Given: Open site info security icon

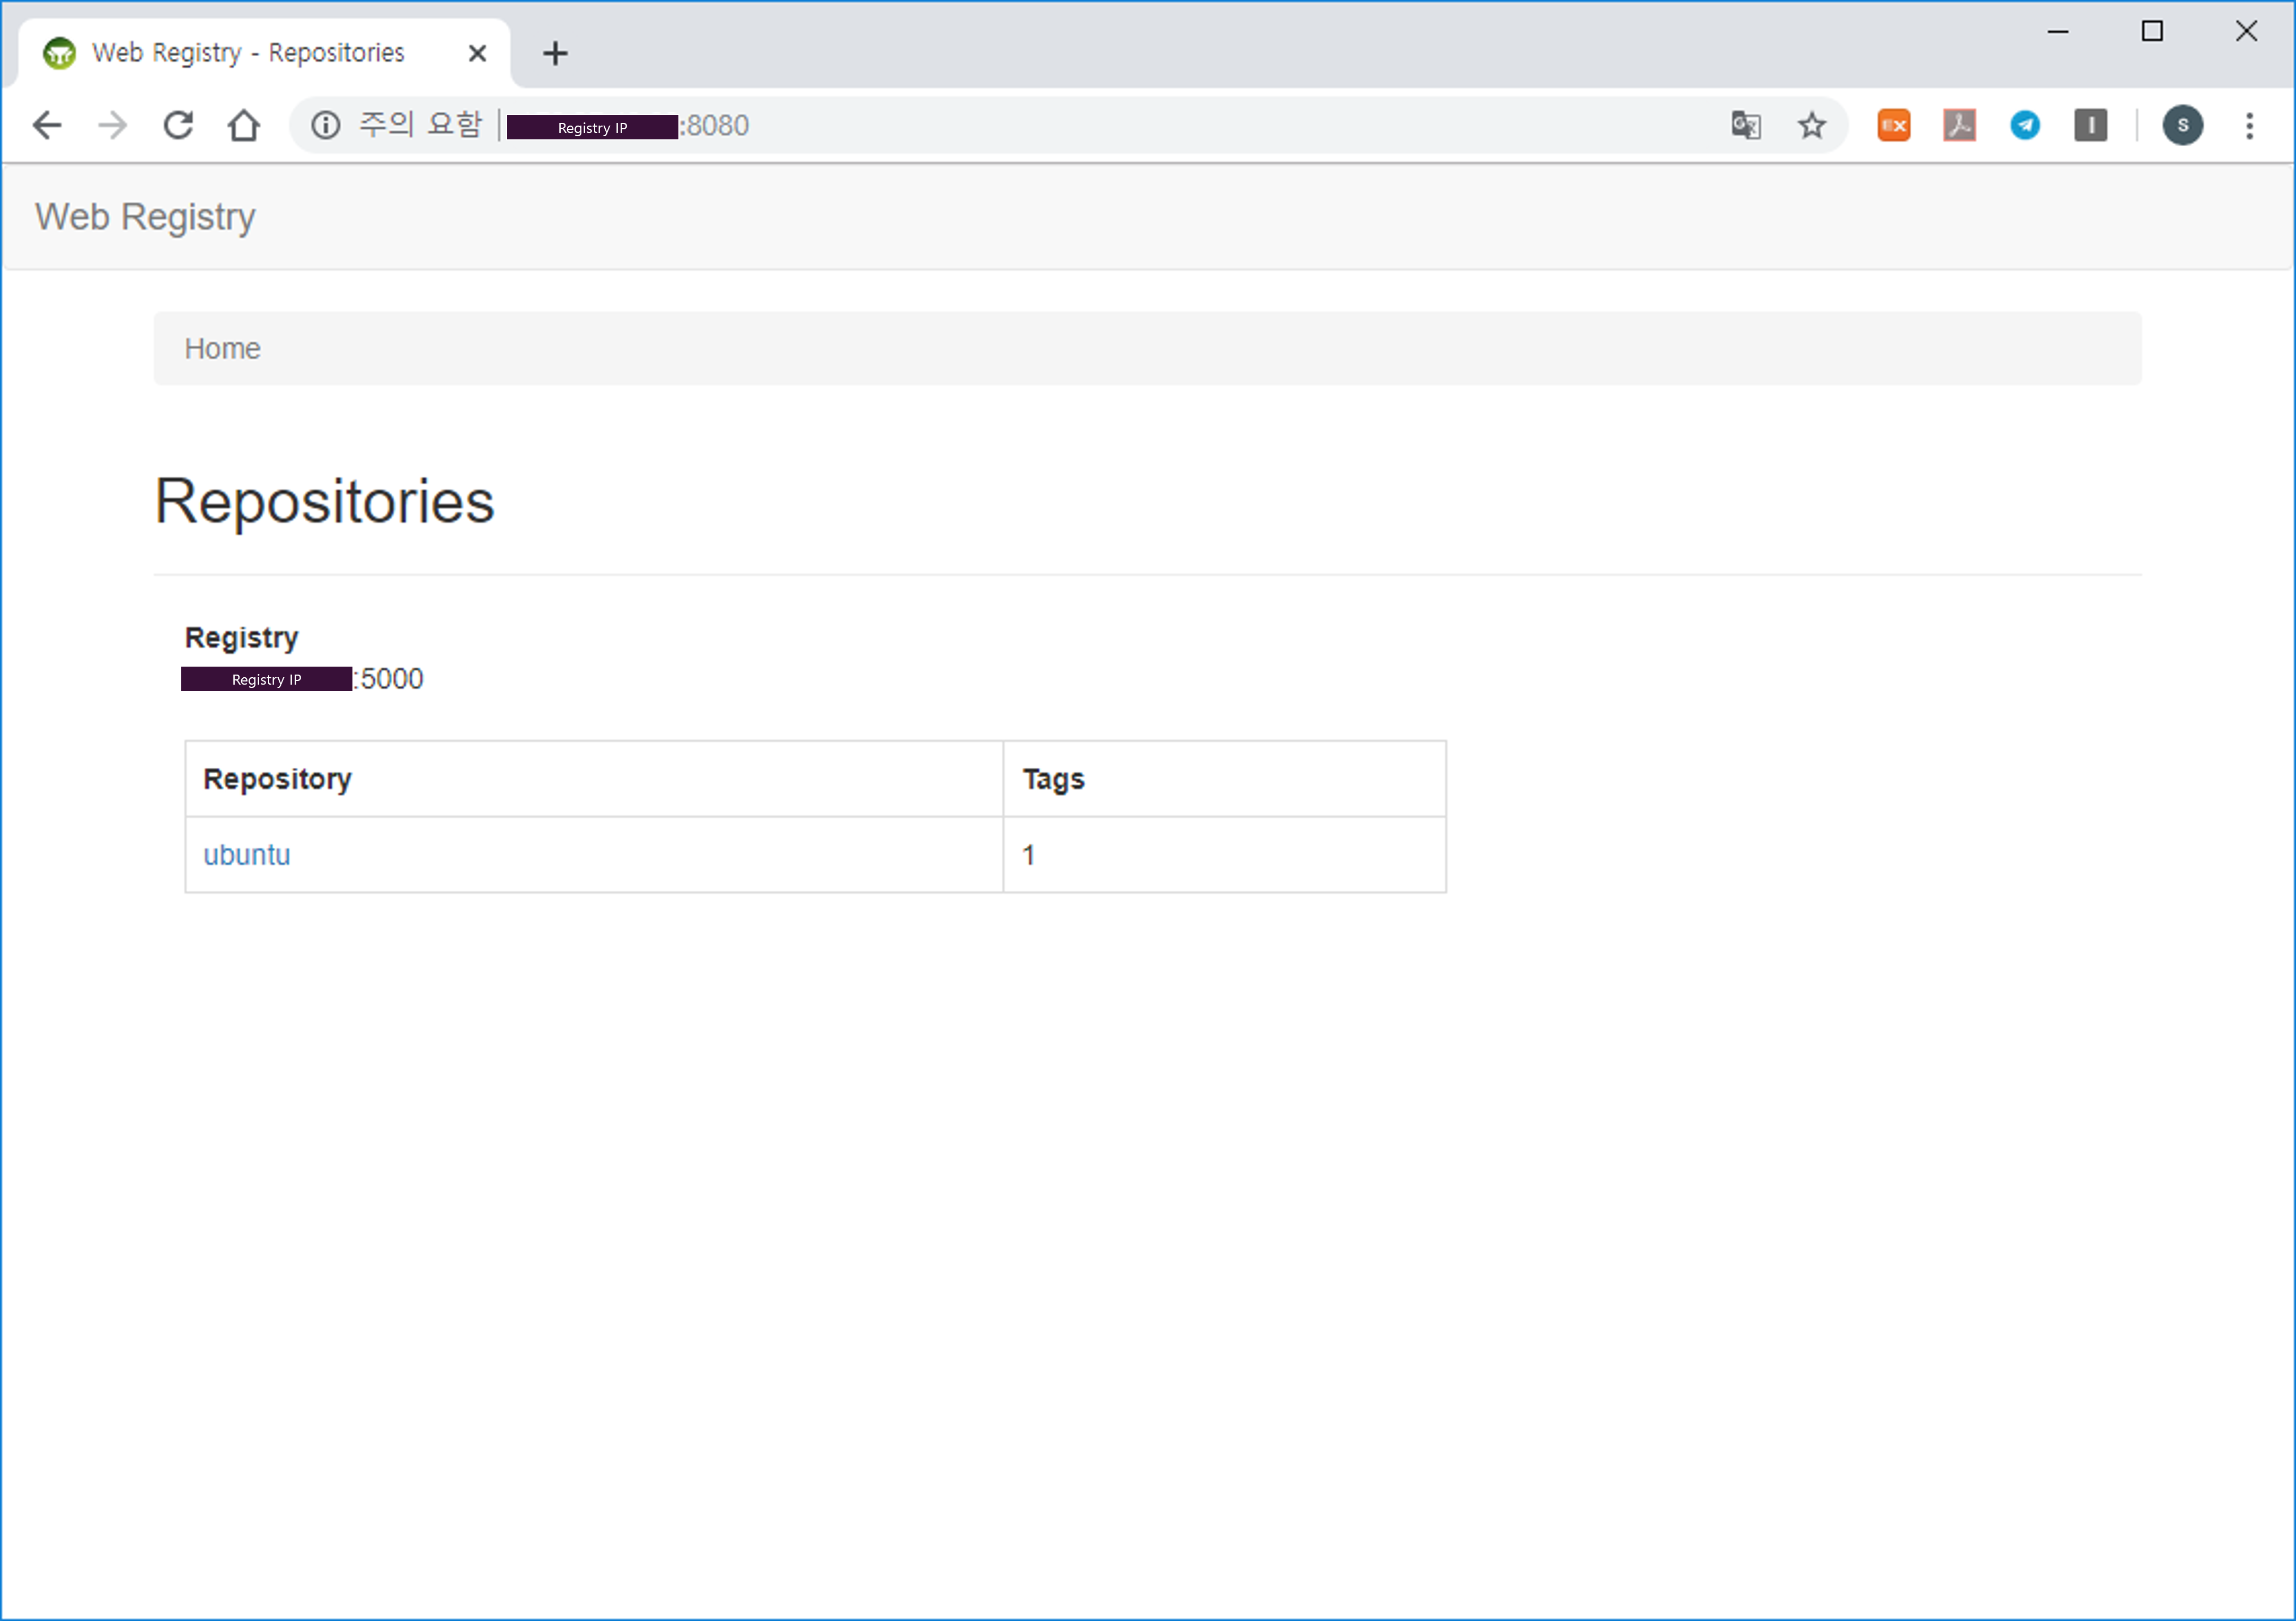Looking at the screenshot, I should click(325, 125).
